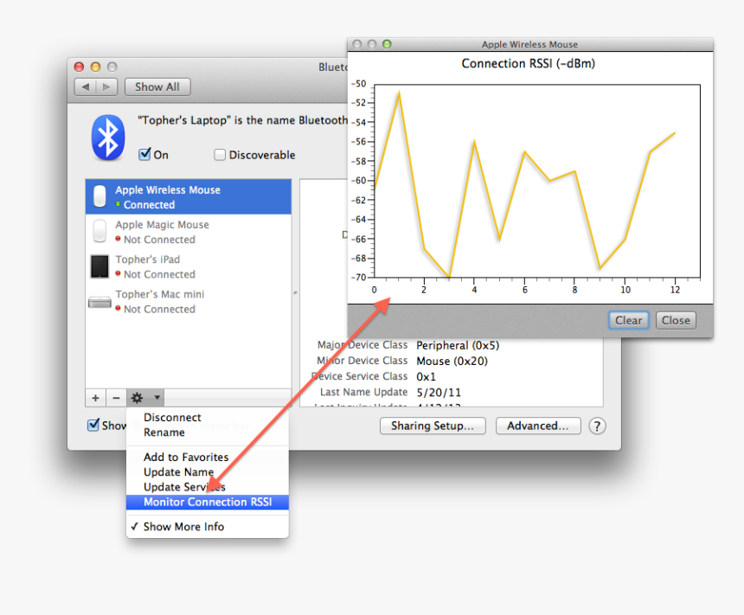Click the forward arrow in Bluetooth preferences
The image size is (744, 615).
click(106, 86)
